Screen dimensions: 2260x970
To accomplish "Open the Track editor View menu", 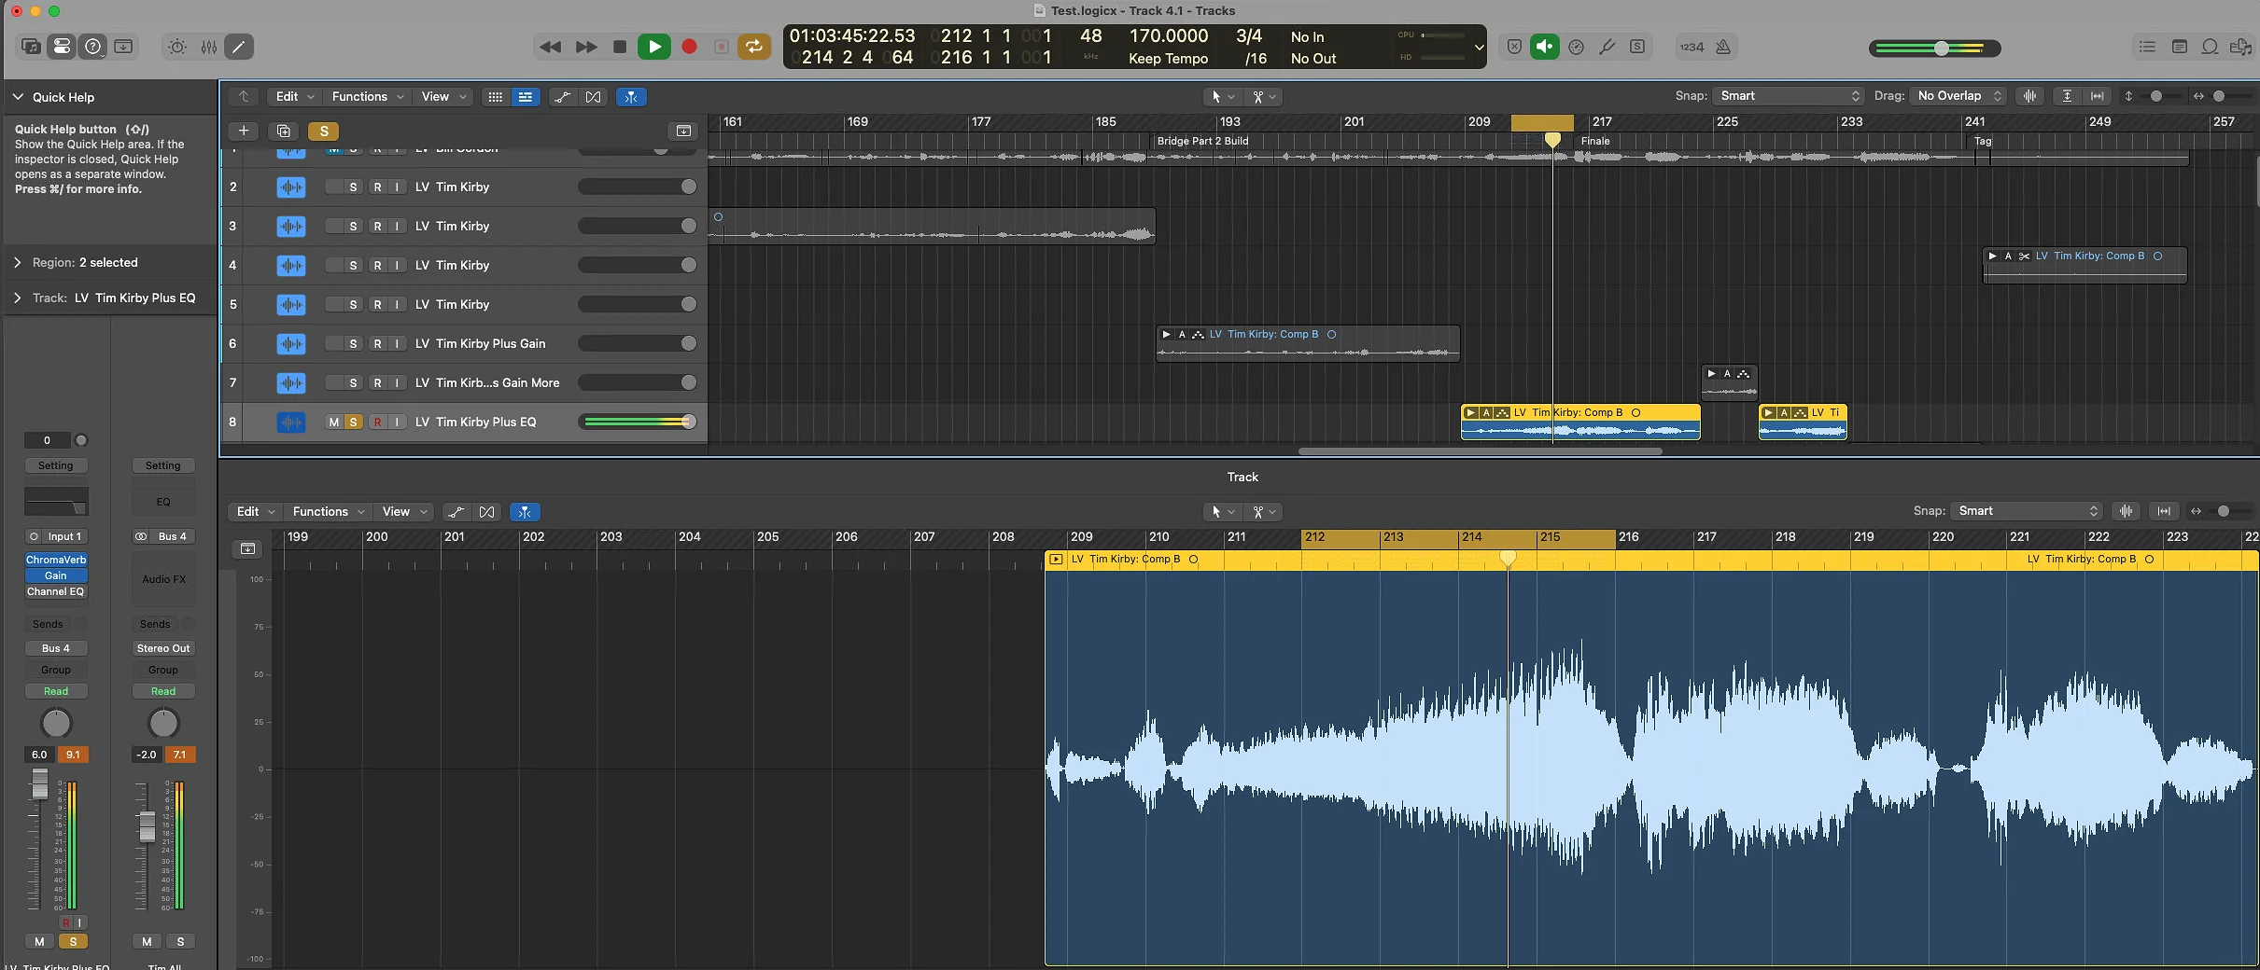I will pyautogui.click(x=403, y=512).
